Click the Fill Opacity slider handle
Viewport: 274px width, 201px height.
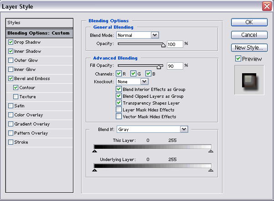159,67
